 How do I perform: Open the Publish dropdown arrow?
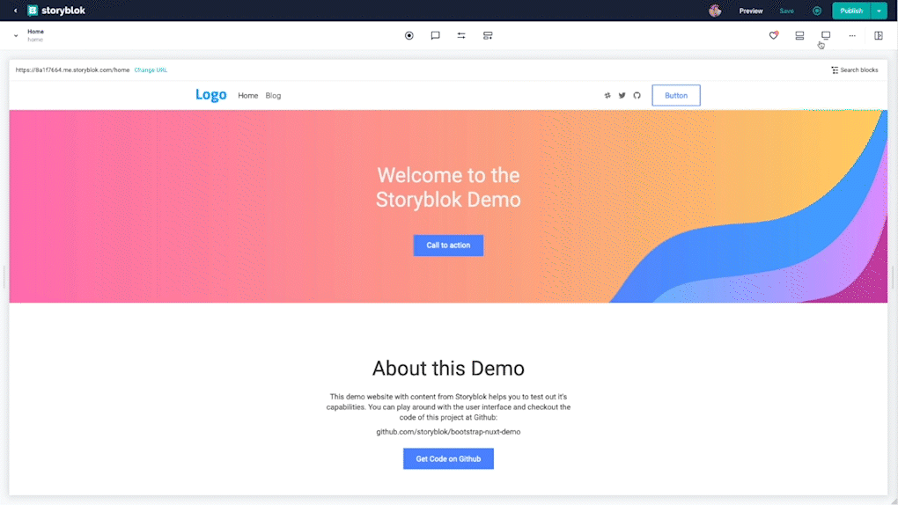click(x=879, y=11)
